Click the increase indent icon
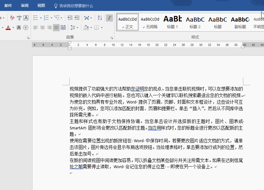The image size is (264, 190). 77,18
